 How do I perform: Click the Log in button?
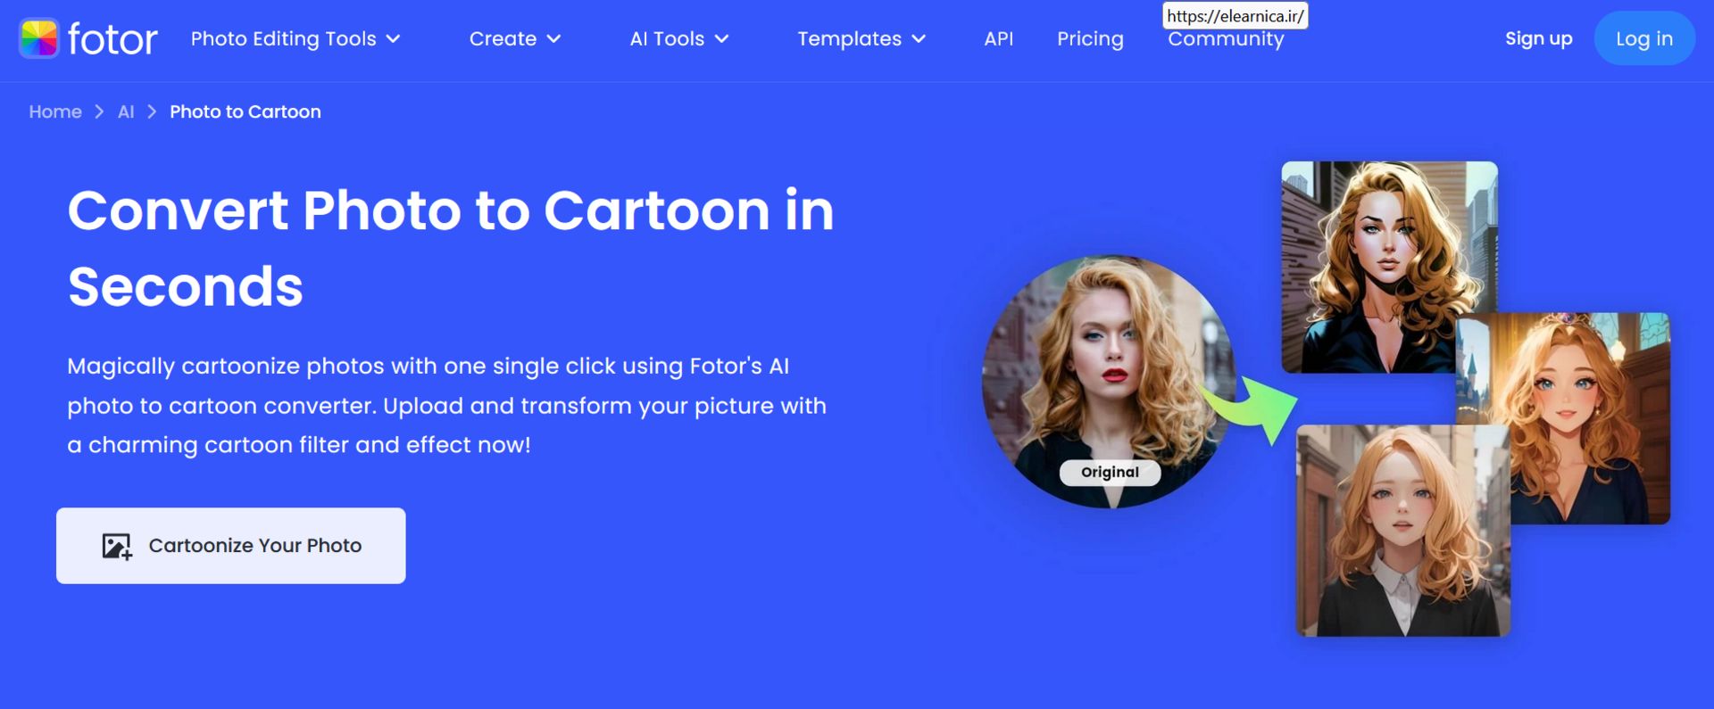tap(1644, 38)
